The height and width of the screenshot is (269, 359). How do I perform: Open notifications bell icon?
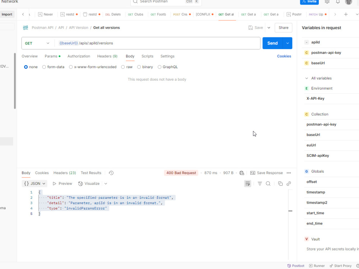click(338, 1)
